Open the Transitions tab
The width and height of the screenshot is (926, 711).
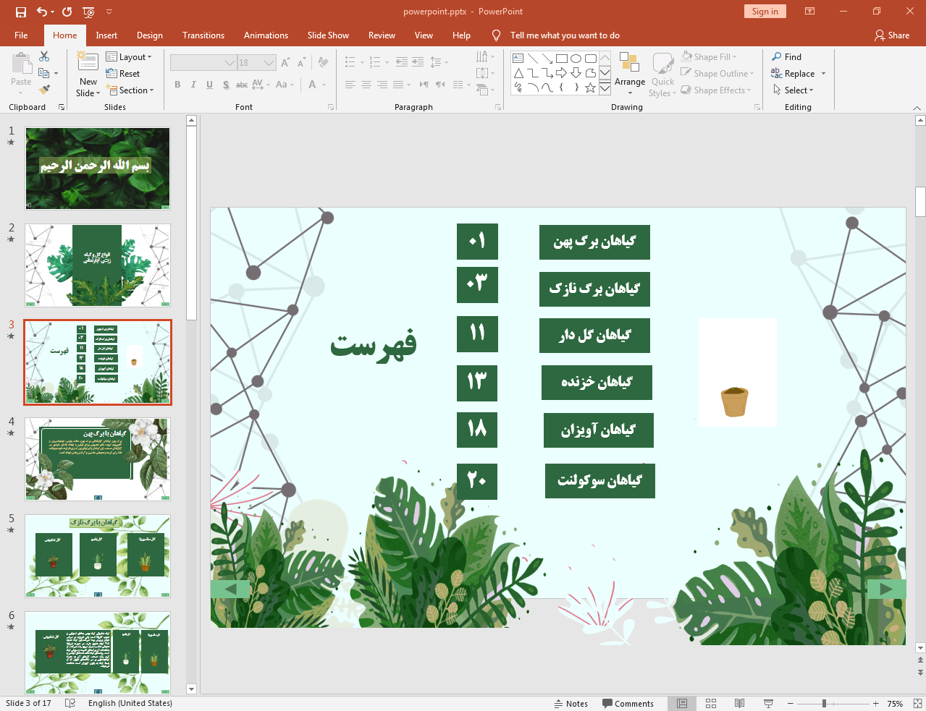[x=203, y=35]
